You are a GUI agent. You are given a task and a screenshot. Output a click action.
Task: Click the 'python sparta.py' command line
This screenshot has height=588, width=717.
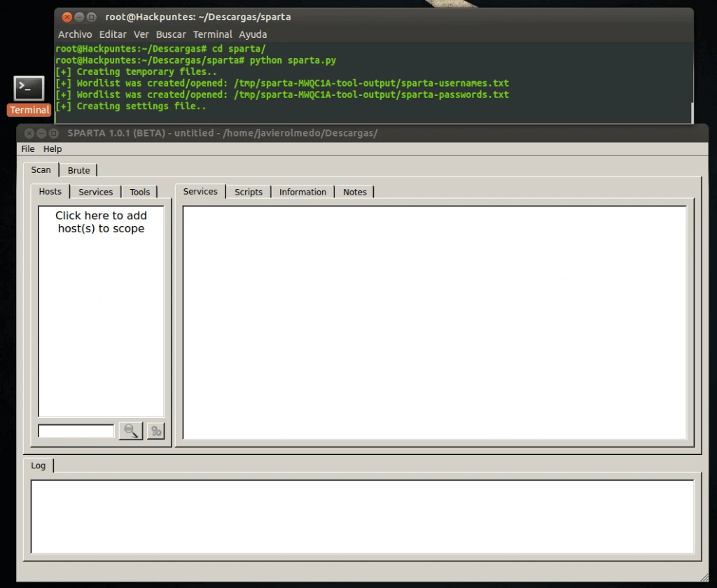coord(196,60)
